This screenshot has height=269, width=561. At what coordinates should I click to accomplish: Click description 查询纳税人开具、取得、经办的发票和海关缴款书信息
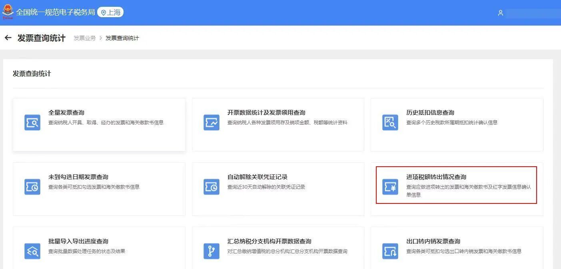[106, 123]
